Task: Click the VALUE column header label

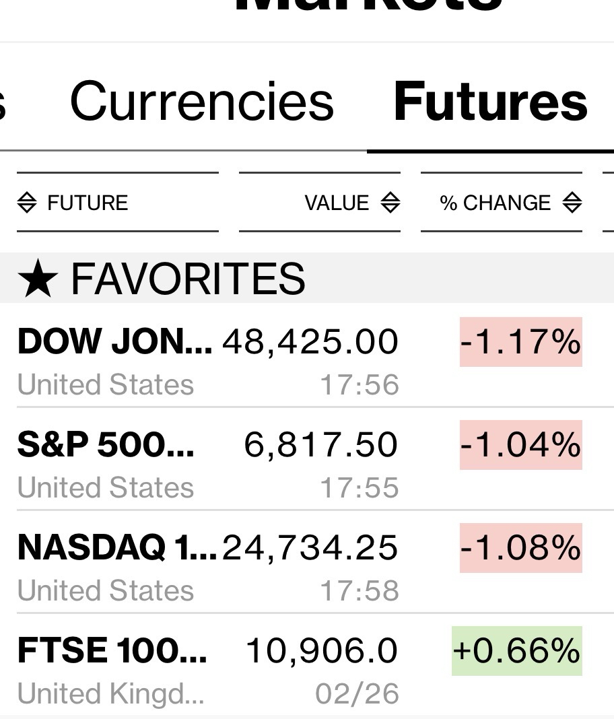Action: (337, 203)
